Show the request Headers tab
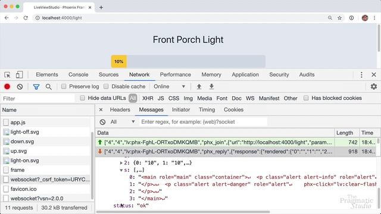Screen dimensions: 381x214 pos(120,109)
